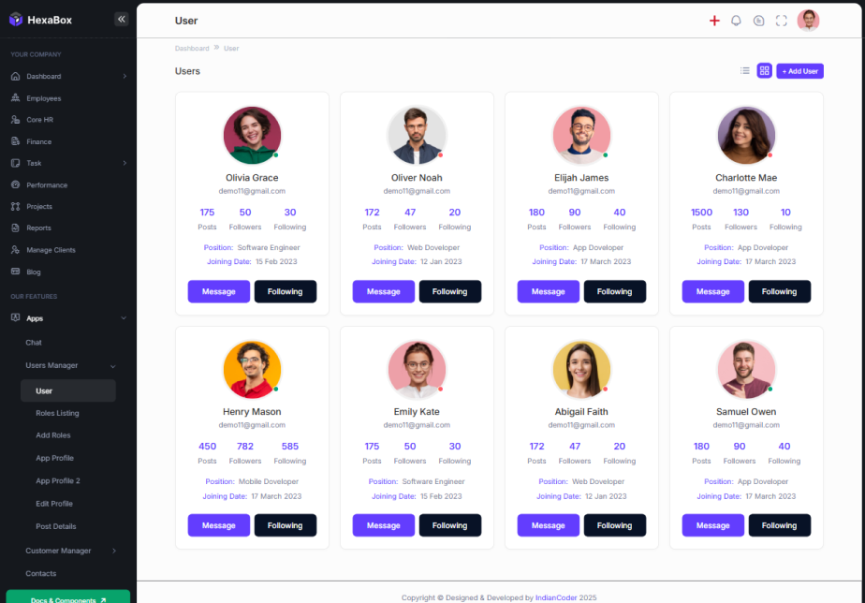This screenshot has height=603, width=865.
Task: Switch to list view layout
Action: pyautogui.click(x=745, y=70)
